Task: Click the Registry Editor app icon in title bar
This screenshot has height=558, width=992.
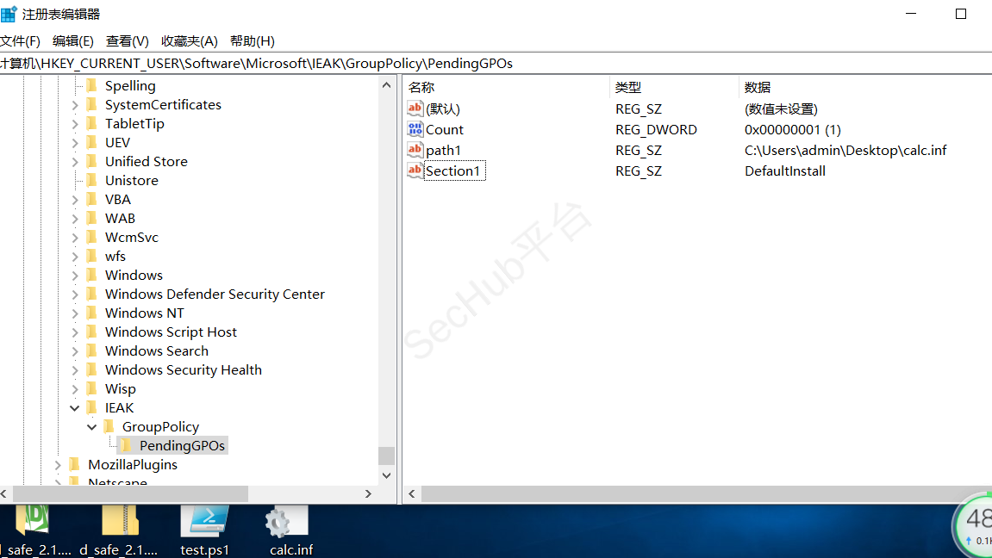Action: click(x=9, y=14)
